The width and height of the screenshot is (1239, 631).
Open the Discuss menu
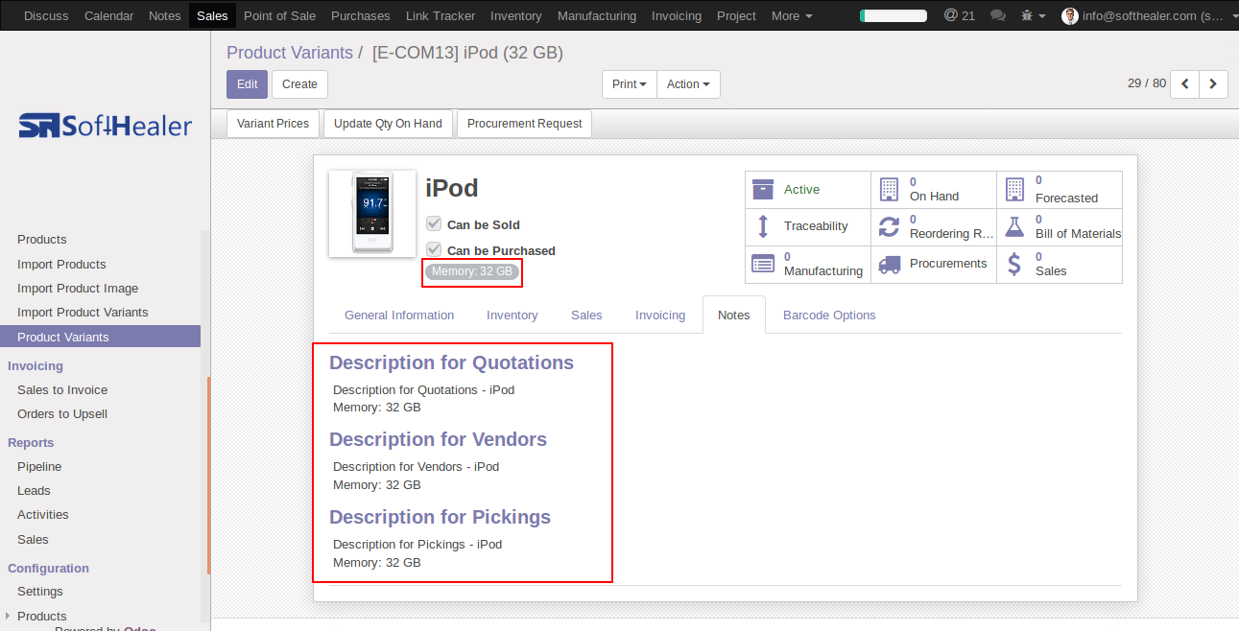(46, 15)
